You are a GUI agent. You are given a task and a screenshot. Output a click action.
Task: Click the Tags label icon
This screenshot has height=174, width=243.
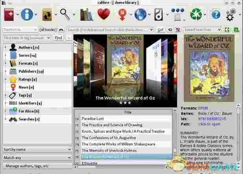(x=13, y=95)
